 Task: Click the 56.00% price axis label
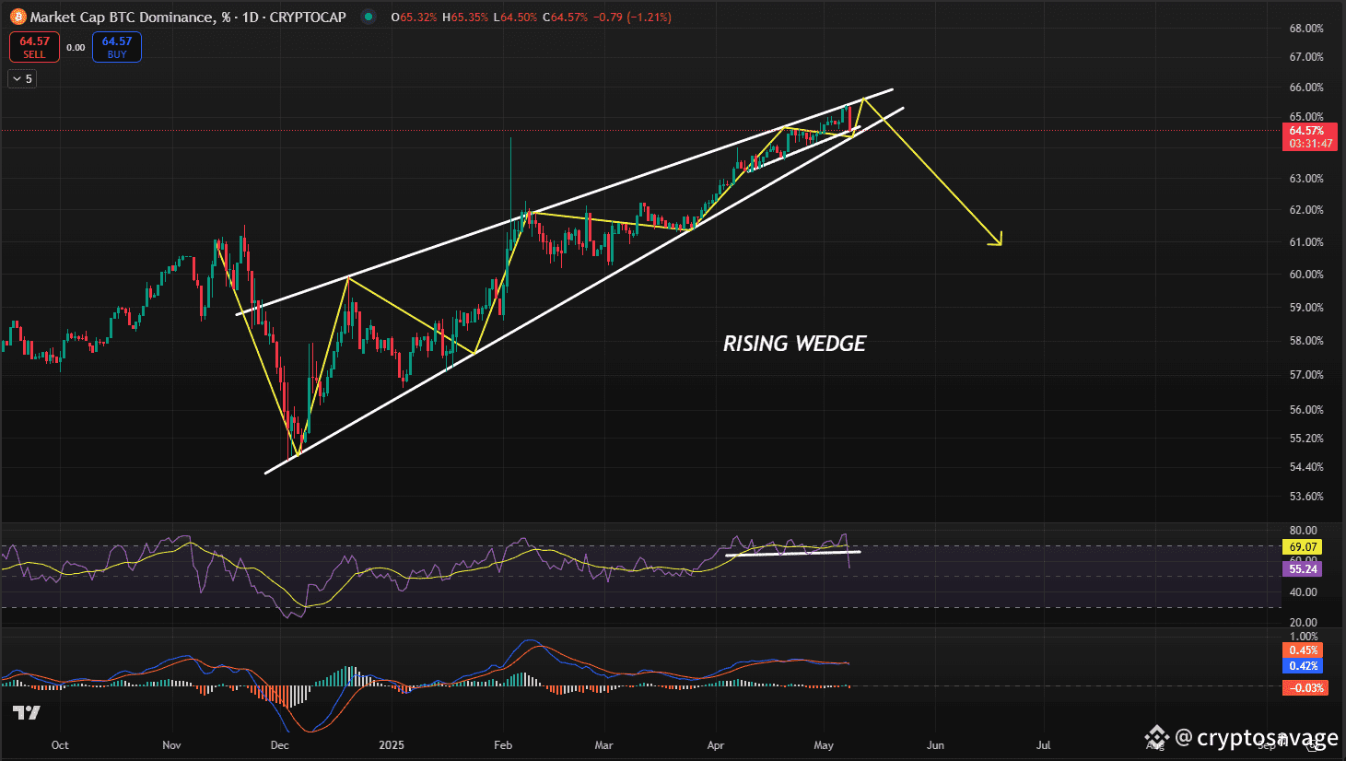(1306, 410)
